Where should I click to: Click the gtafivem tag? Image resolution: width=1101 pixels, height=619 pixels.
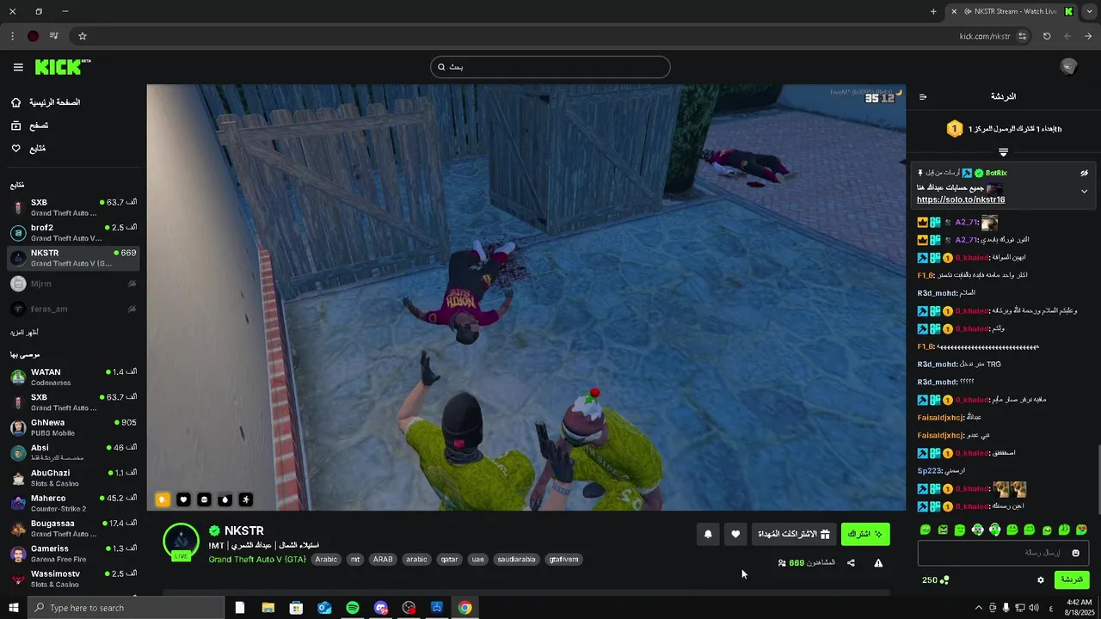[563, 560]
